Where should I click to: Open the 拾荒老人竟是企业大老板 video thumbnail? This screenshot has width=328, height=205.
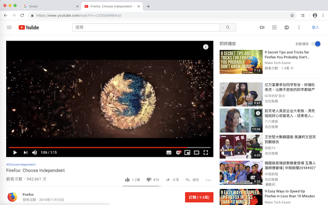(241, 121)
